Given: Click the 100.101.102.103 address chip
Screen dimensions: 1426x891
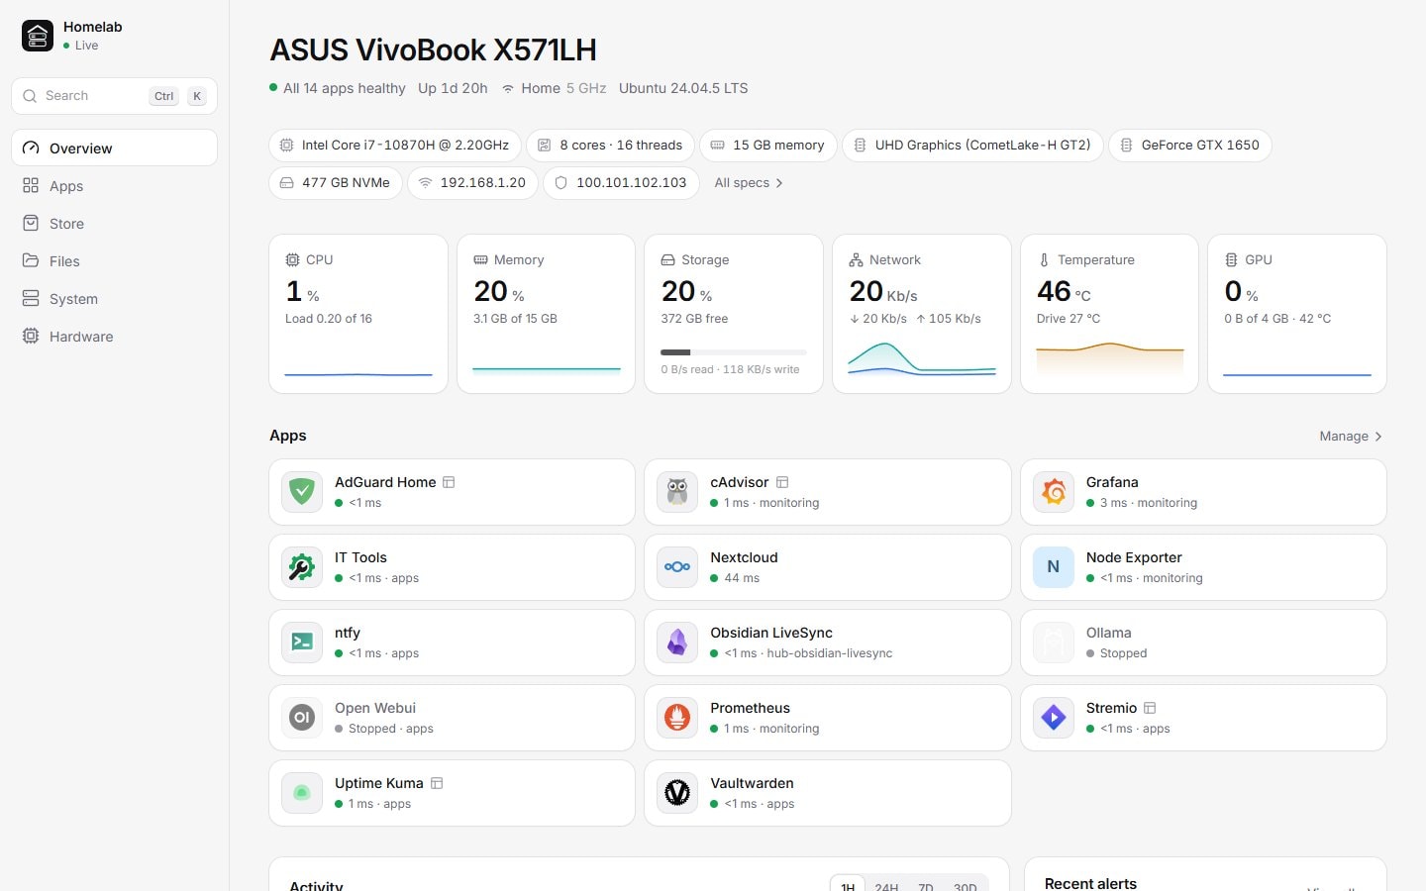Looking at the screenshot, I should tap(622, 183).
